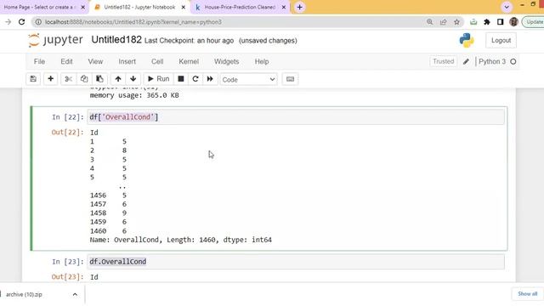Viewport: 544px width, 306px height.
Task: Open the Kernel menu
Action: coord(189,61)
